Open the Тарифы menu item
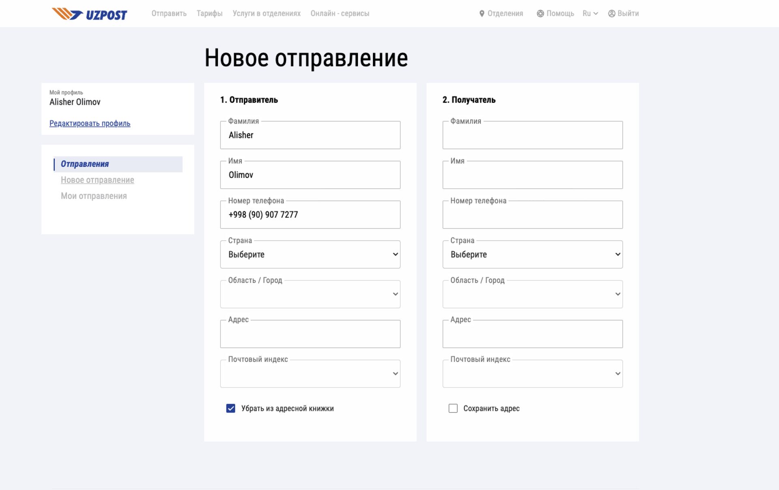 (209, 13)
